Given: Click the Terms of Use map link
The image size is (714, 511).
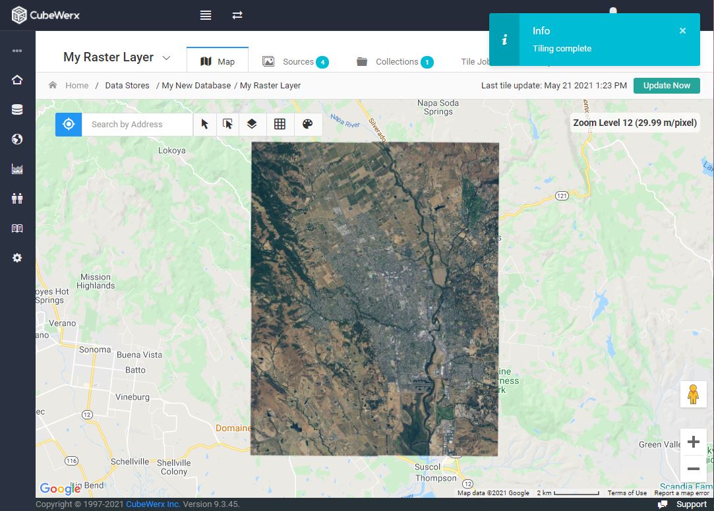Looking at the screenshot, I should point(626,493).
